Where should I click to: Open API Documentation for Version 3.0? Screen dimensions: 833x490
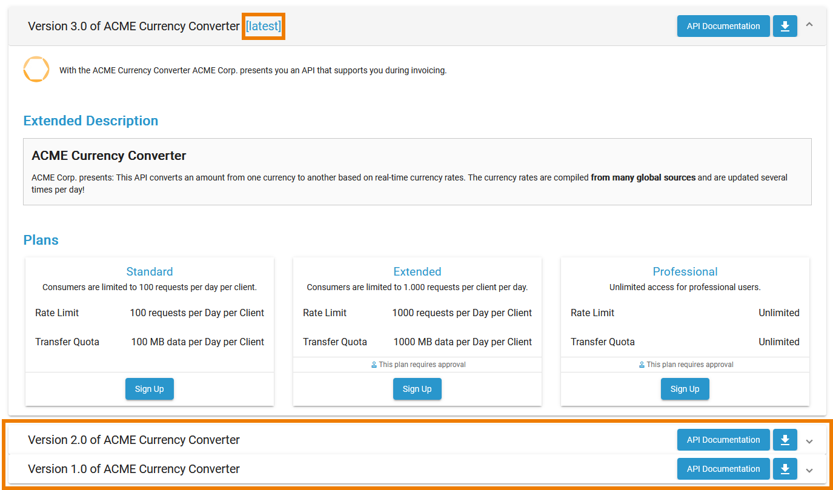click(x=723, y=26)
